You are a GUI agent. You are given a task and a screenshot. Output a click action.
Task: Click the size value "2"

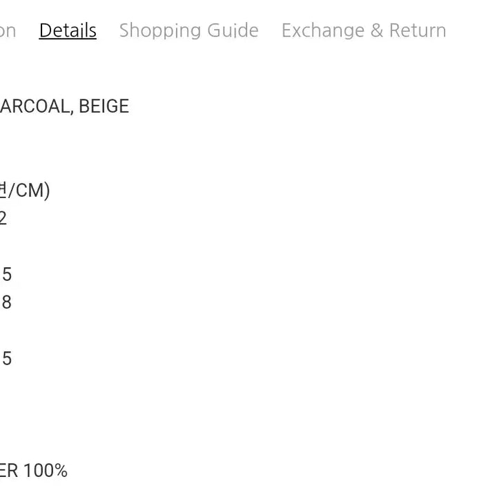(x=3, y=219)
